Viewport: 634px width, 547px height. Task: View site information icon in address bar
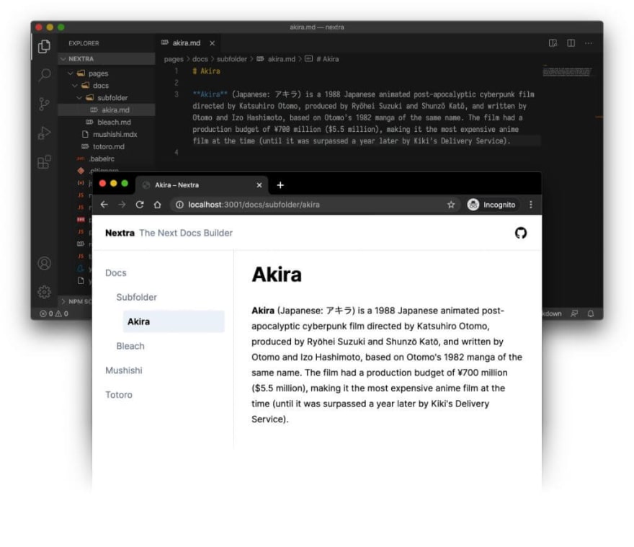(179, 205)
